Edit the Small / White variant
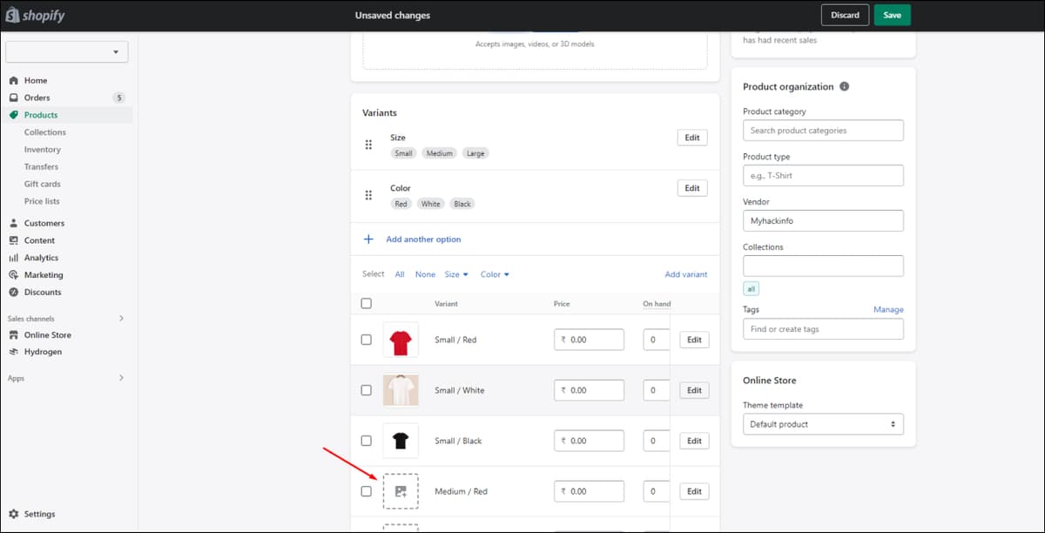The width and height of the screenshot is (1045, 533). tap(694, 390)
